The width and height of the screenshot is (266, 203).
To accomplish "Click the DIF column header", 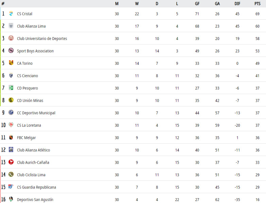I will [237, 3].
